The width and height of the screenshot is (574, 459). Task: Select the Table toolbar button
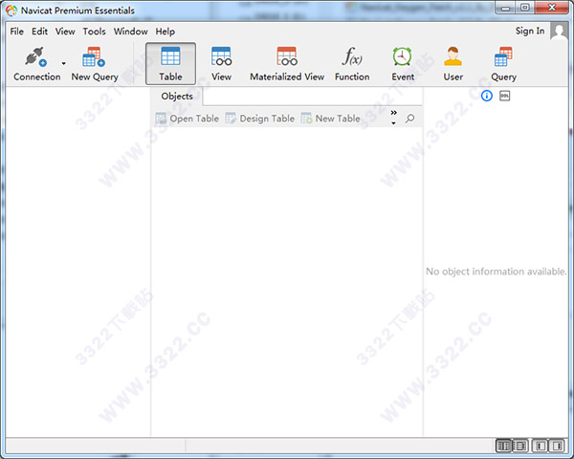pyautogui.click(x=170, y=64)
